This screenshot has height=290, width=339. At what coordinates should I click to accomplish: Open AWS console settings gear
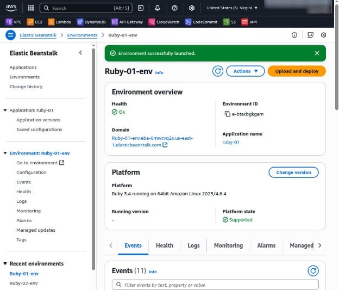coord(192,8)
